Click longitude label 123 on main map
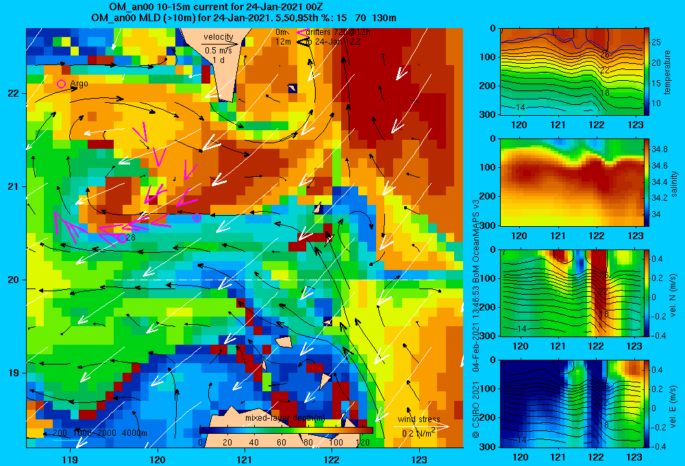Viewport: 685px width, 466px height. pos(419,459)
